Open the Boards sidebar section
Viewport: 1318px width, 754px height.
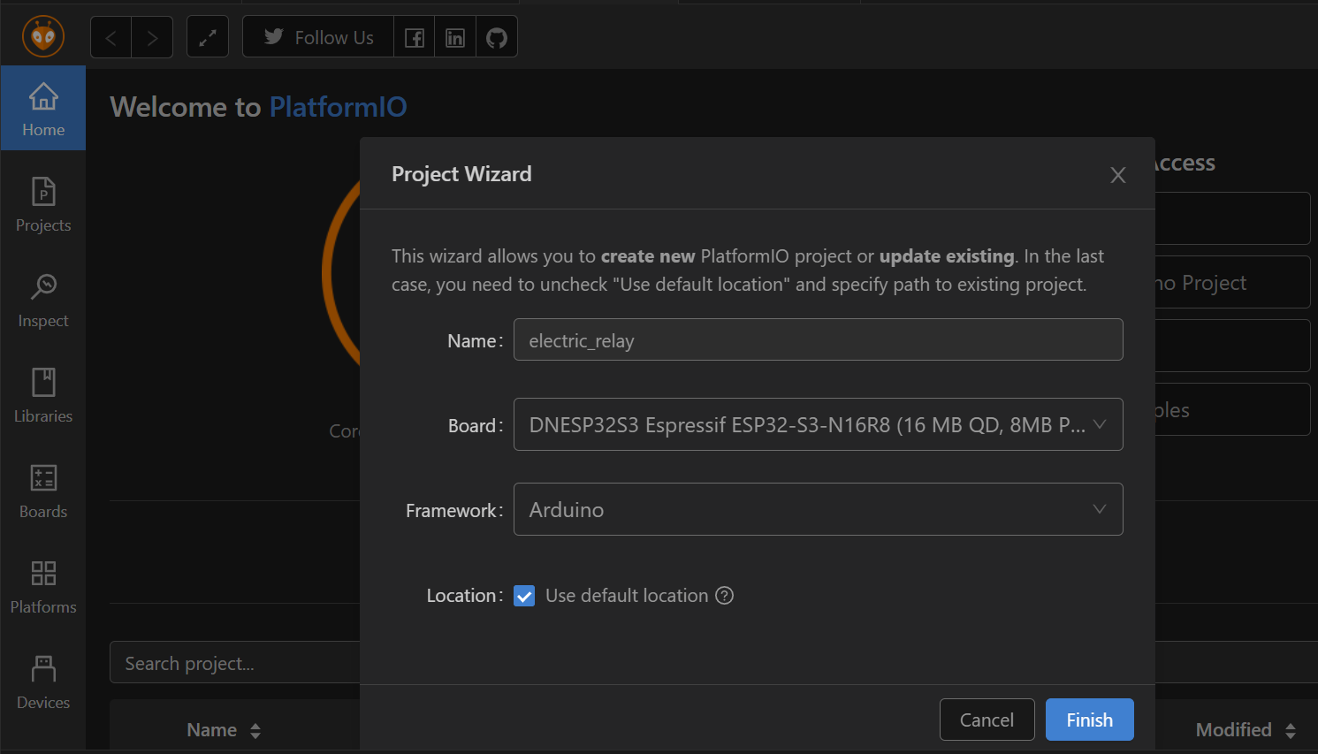pyautogui.click(x=43, y=491)
